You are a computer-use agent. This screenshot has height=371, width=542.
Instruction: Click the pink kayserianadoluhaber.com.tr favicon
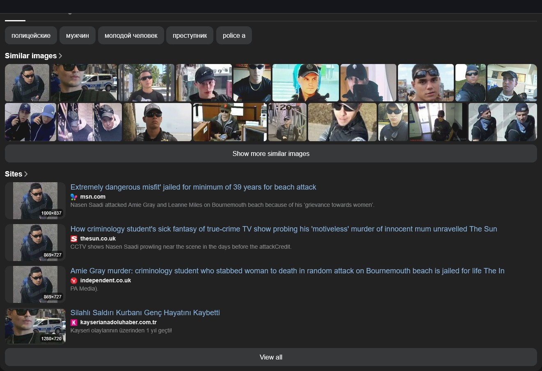point(74,323)
